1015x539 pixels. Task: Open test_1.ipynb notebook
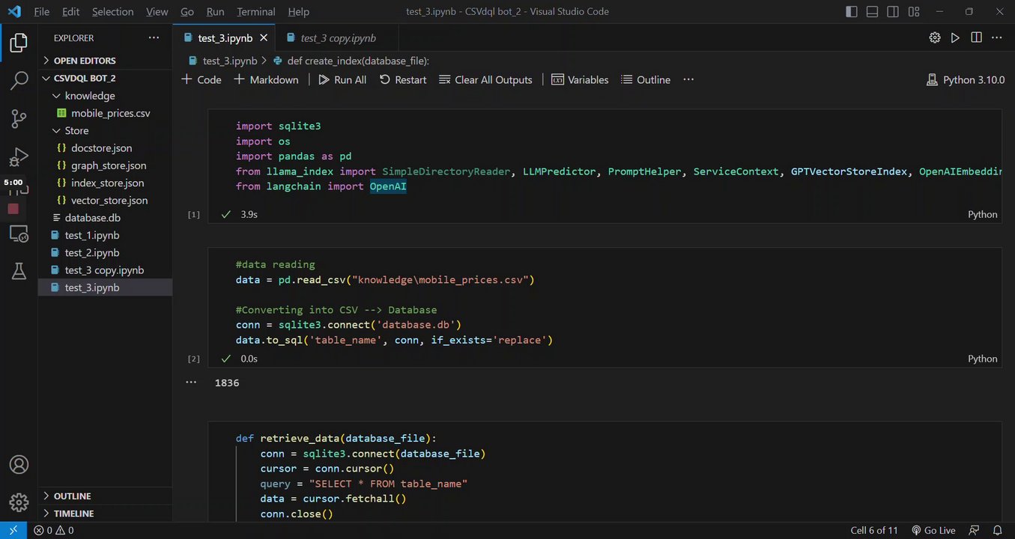pos(105,235)
